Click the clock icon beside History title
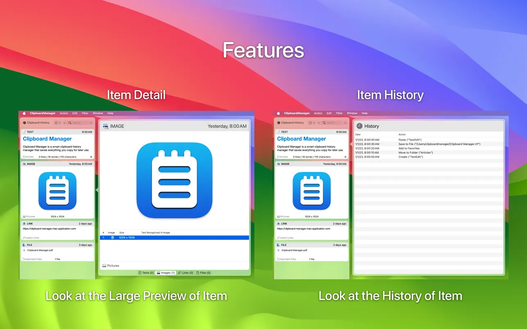 [x=359, y=126]
